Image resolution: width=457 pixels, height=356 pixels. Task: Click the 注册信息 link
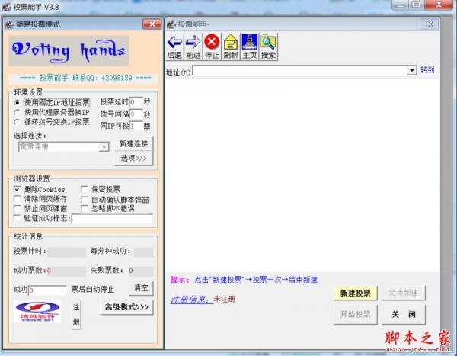tap(192, 300)
